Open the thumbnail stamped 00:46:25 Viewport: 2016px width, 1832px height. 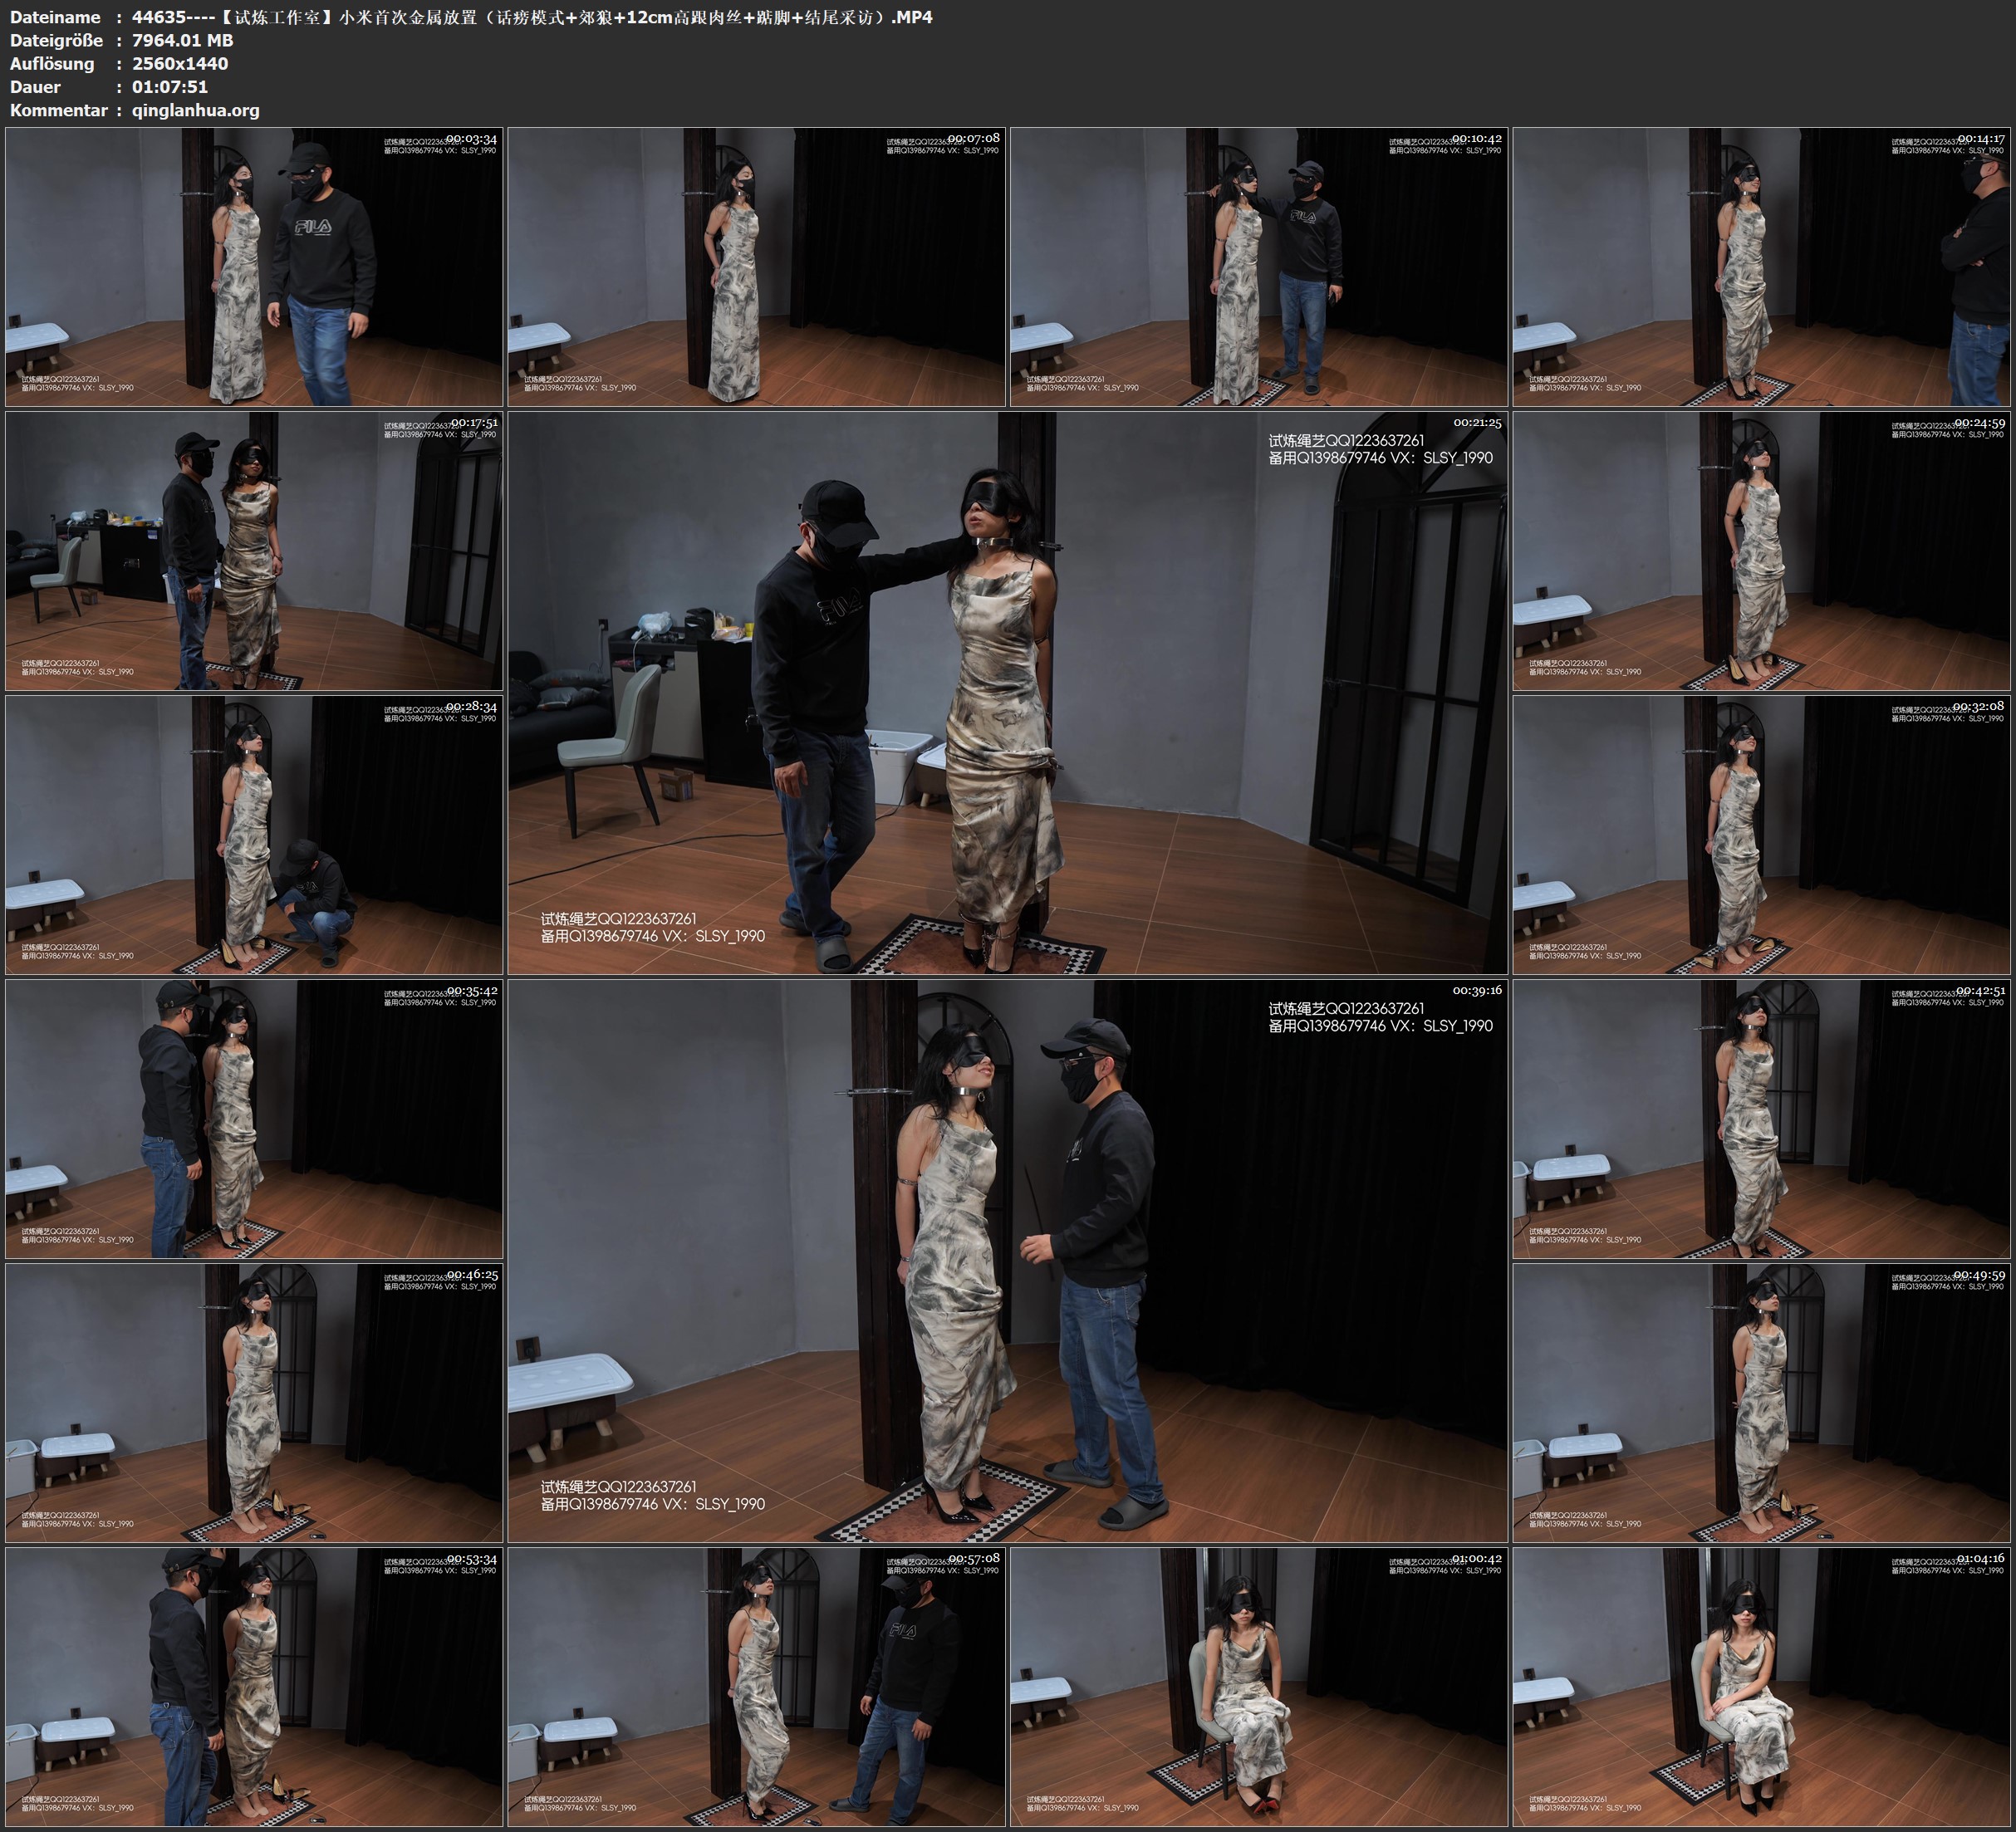tap(254, 1403)
